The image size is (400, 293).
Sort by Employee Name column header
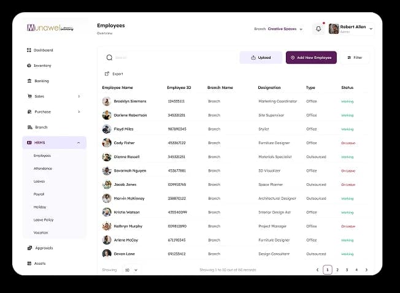click(x=117, y=88)
